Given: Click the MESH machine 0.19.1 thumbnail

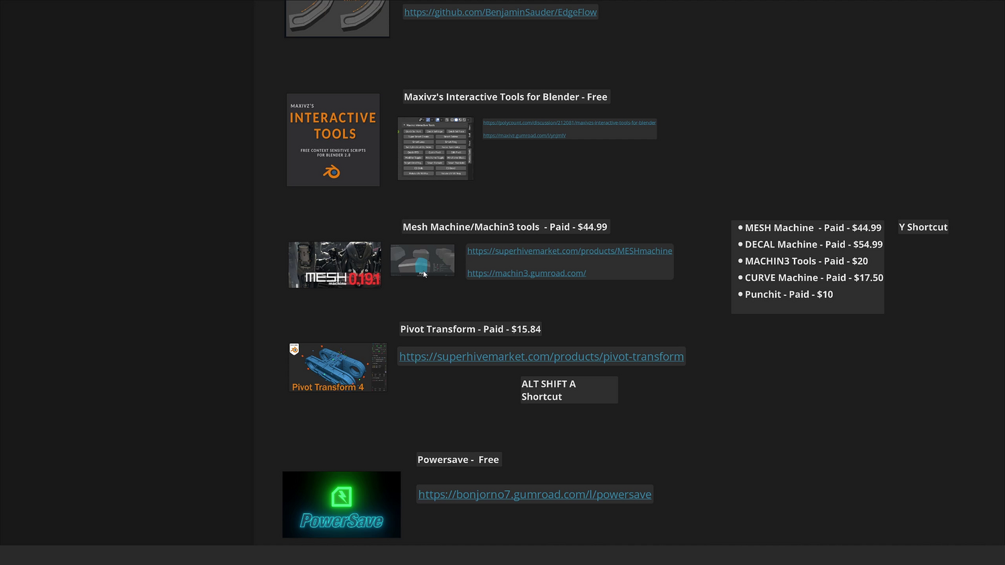Looking at the screenshot, I should tap(335, 265).
